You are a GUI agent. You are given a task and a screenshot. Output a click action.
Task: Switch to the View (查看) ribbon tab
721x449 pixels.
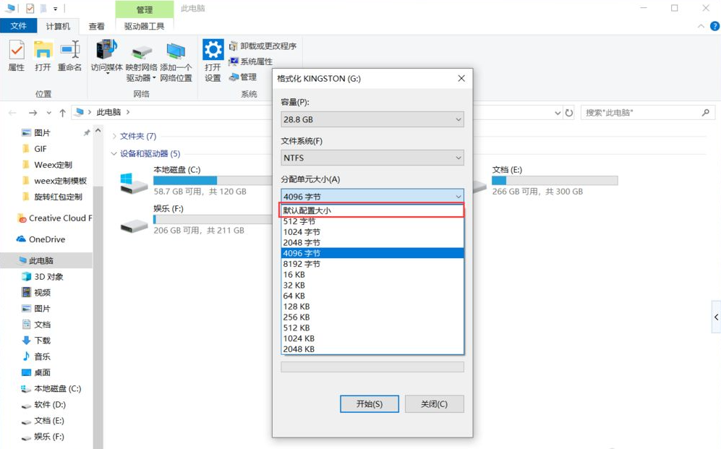coord(96,26)
